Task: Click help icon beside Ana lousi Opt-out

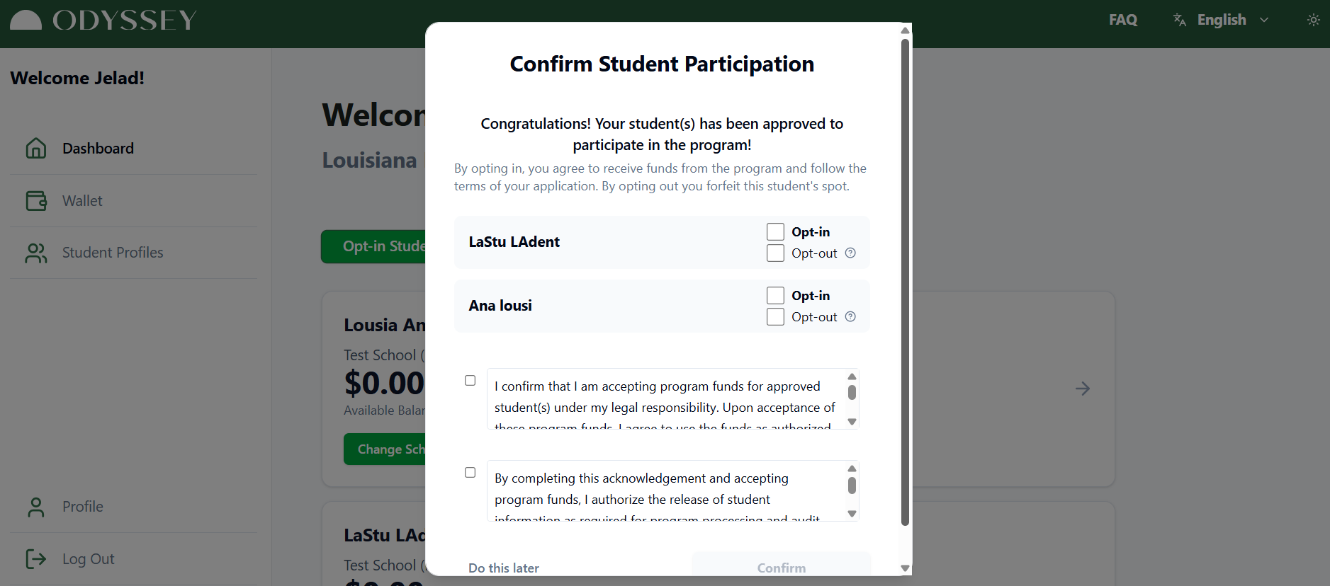Action: (x=850, y=317)
